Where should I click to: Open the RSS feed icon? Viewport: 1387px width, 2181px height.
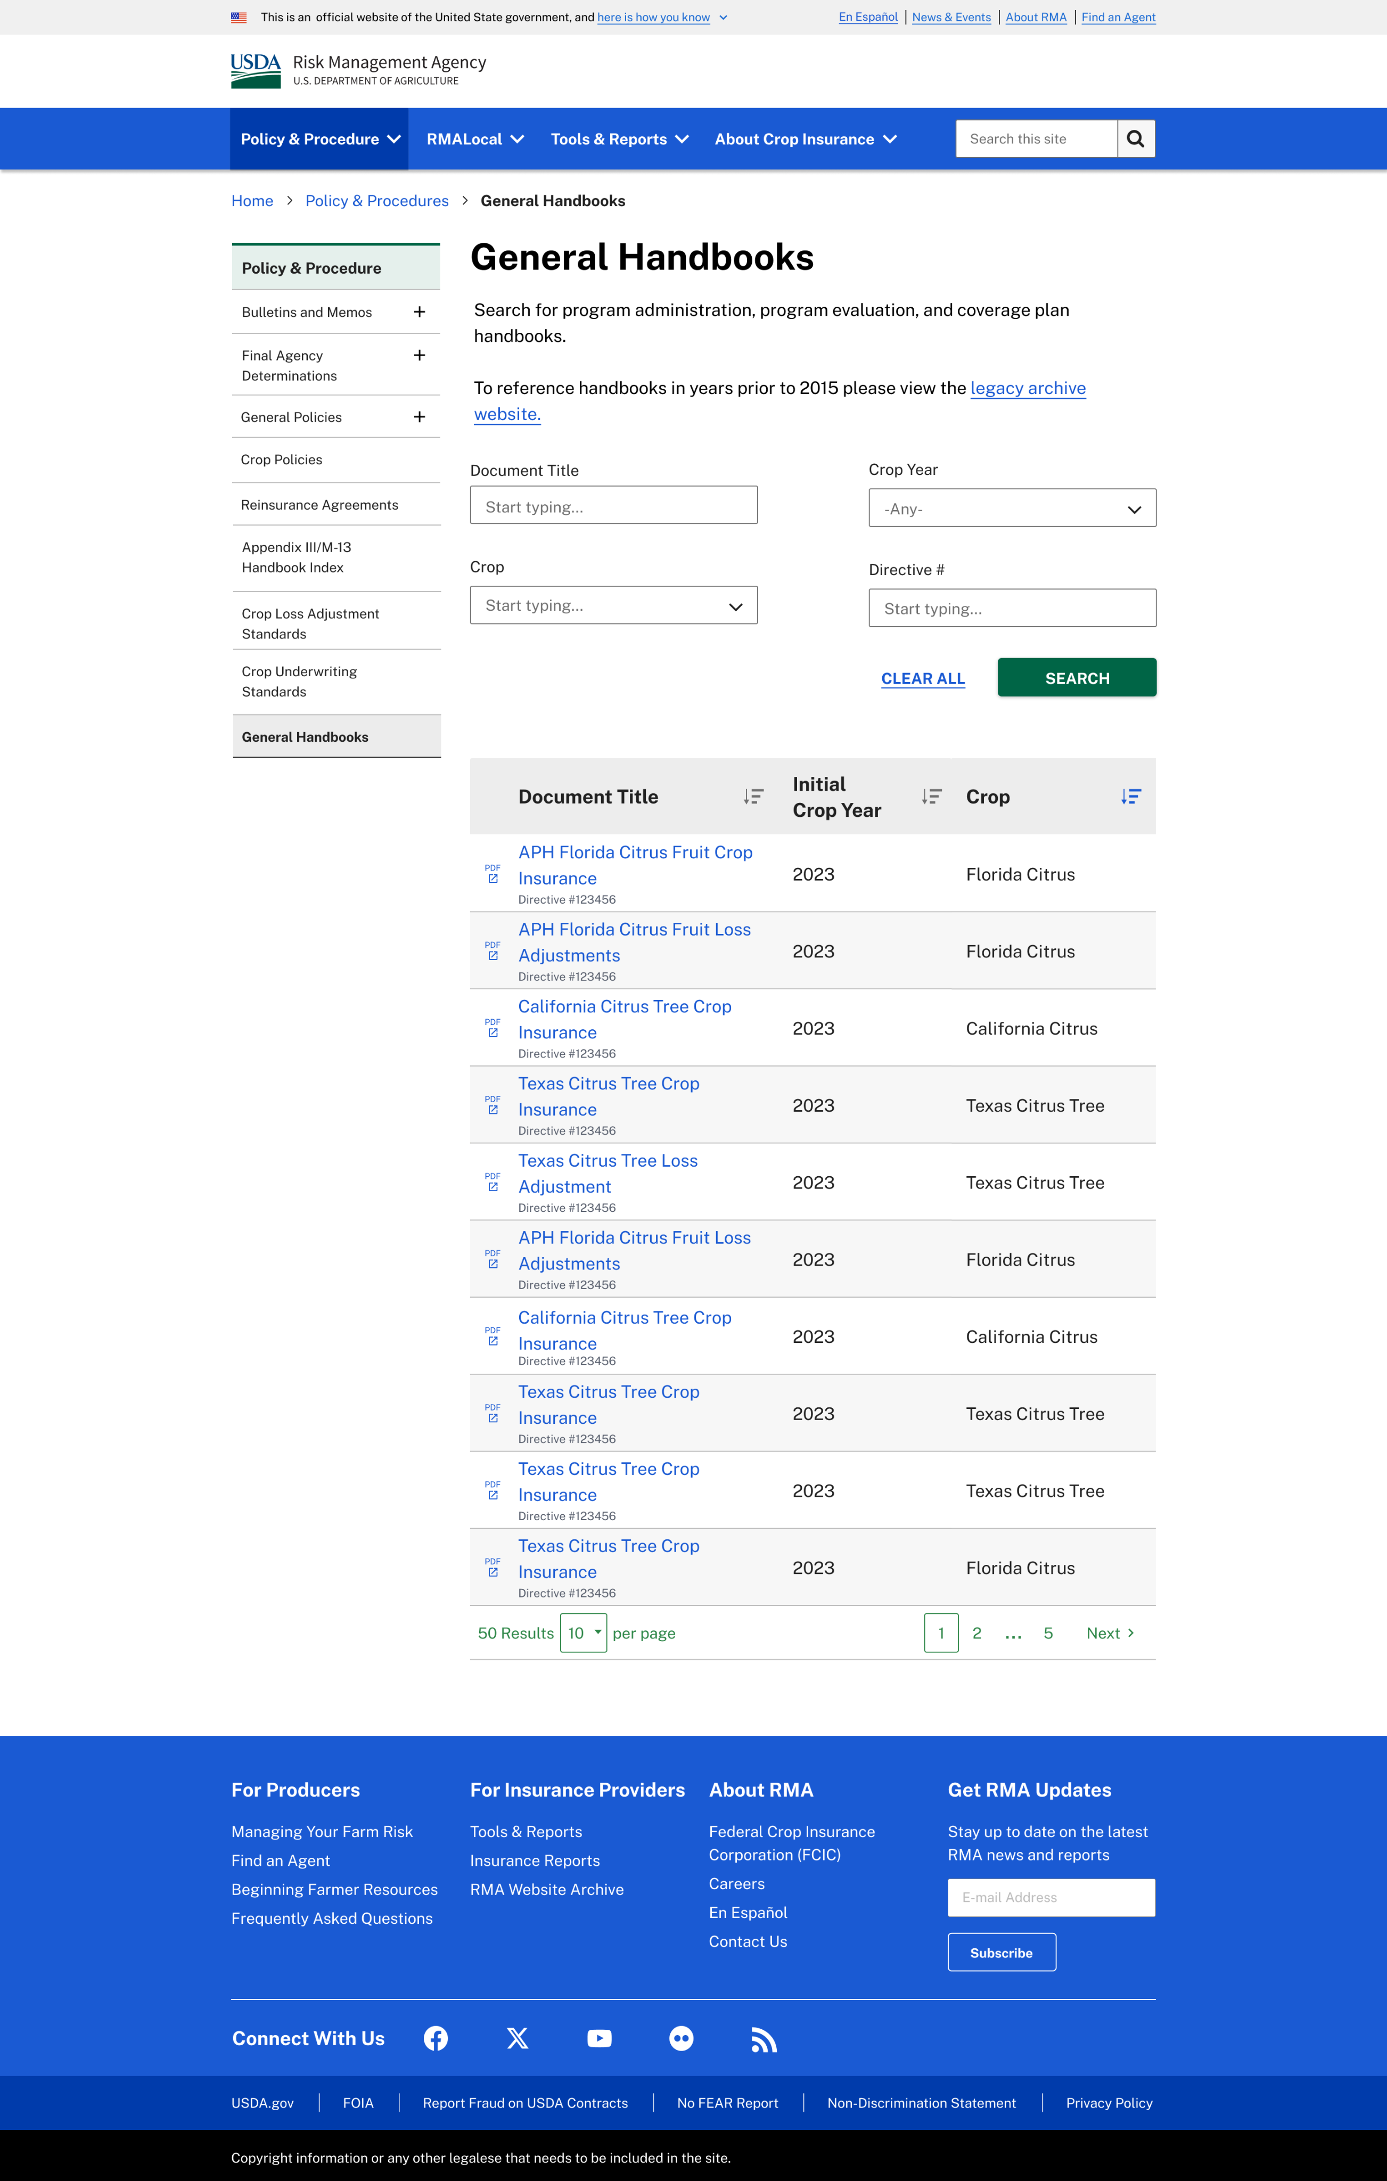coord(764,2040)
